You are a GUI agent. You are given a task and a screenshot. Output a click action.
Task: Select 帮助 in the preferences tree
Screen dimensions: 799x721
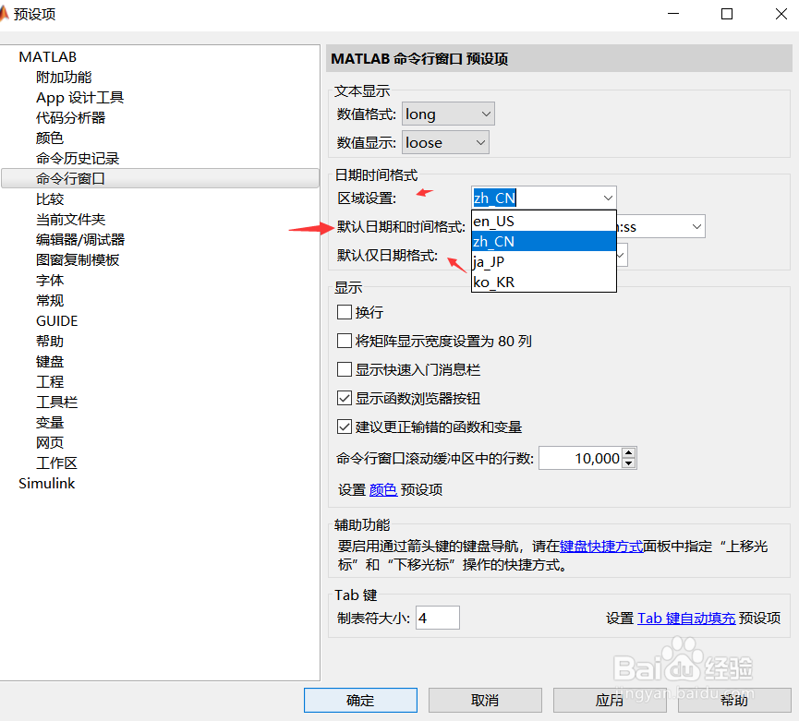(50, 342)
